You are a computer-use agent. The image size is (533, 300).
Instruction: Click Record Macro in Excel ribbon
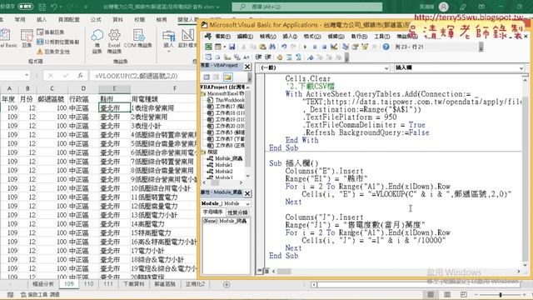click(50, 32)
